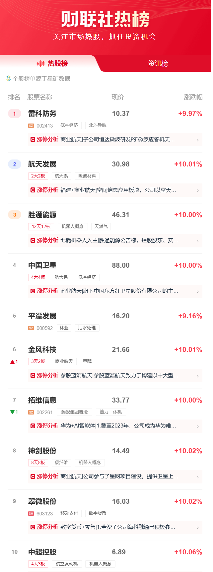This screenshot has width=213, height=572.
Task: Click the rank 1 badge icon
Action: [14, 114]
